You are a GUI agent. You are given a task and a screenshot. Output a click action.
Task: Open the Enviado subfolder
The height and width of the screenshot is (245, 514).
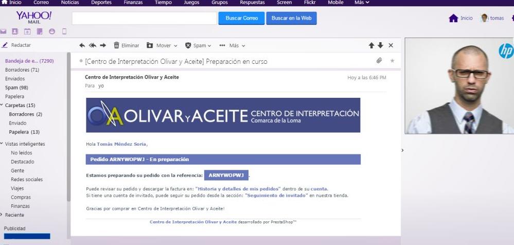[x=17, y=123]
